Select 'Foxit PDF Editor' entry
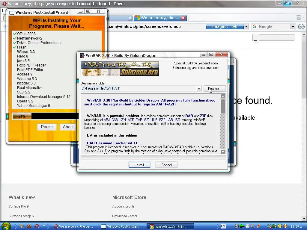The width and height of the screenshot is (307, 230). pos(30,69)
